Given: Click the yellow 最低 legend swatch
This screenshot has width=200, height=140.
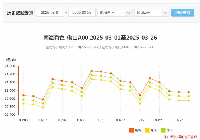Looking at the screenshot, I should [147, 130].
